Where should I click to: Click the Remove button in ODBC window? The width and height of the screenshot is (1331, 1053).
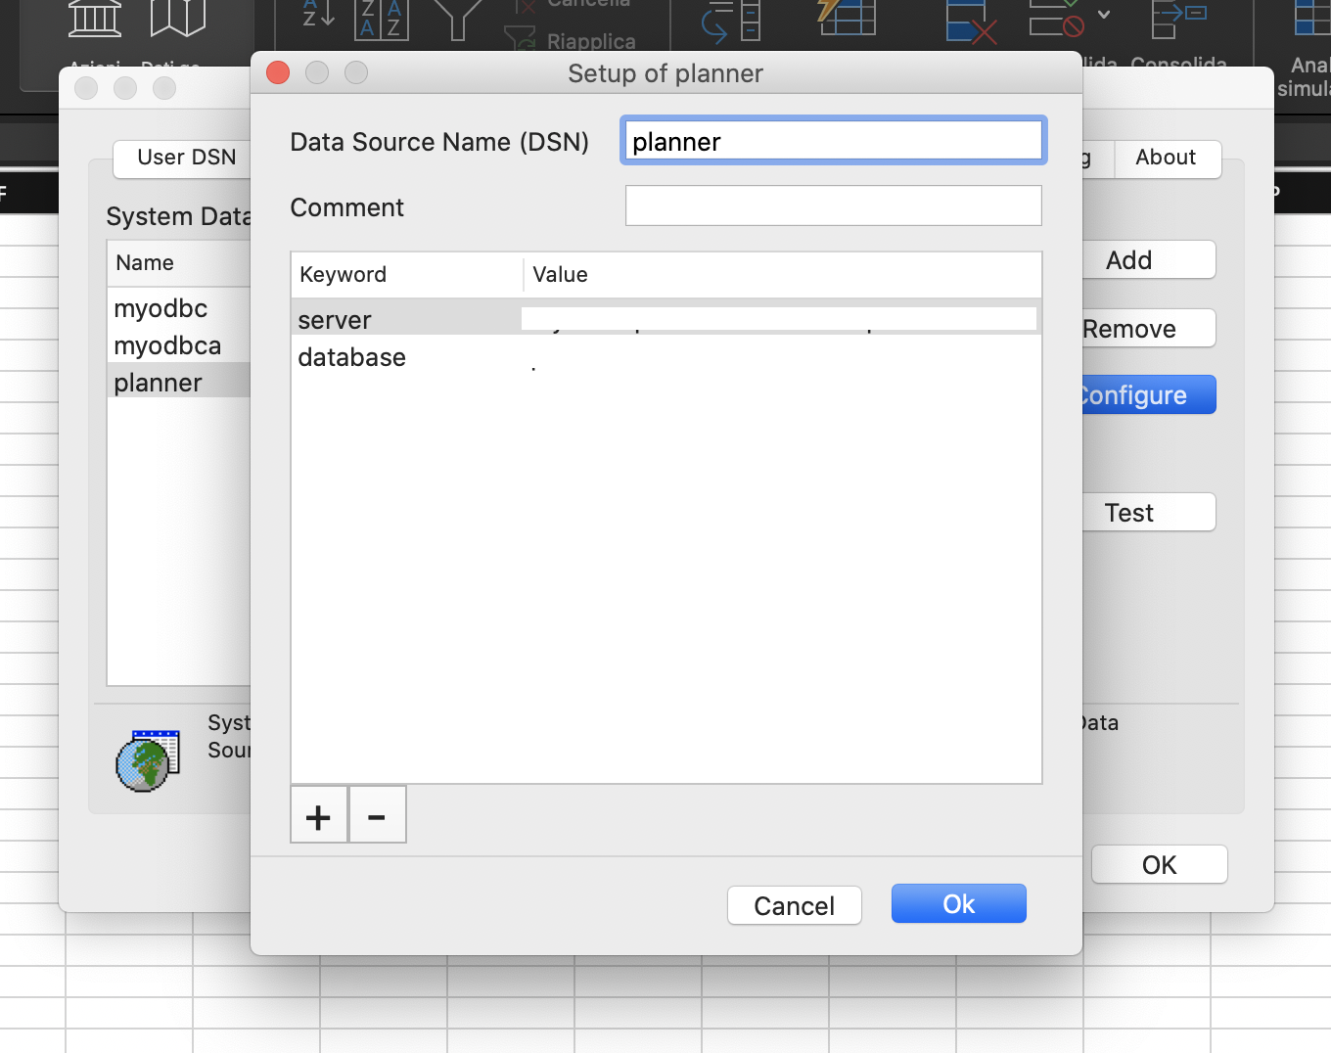click(x=1148, y=329)
